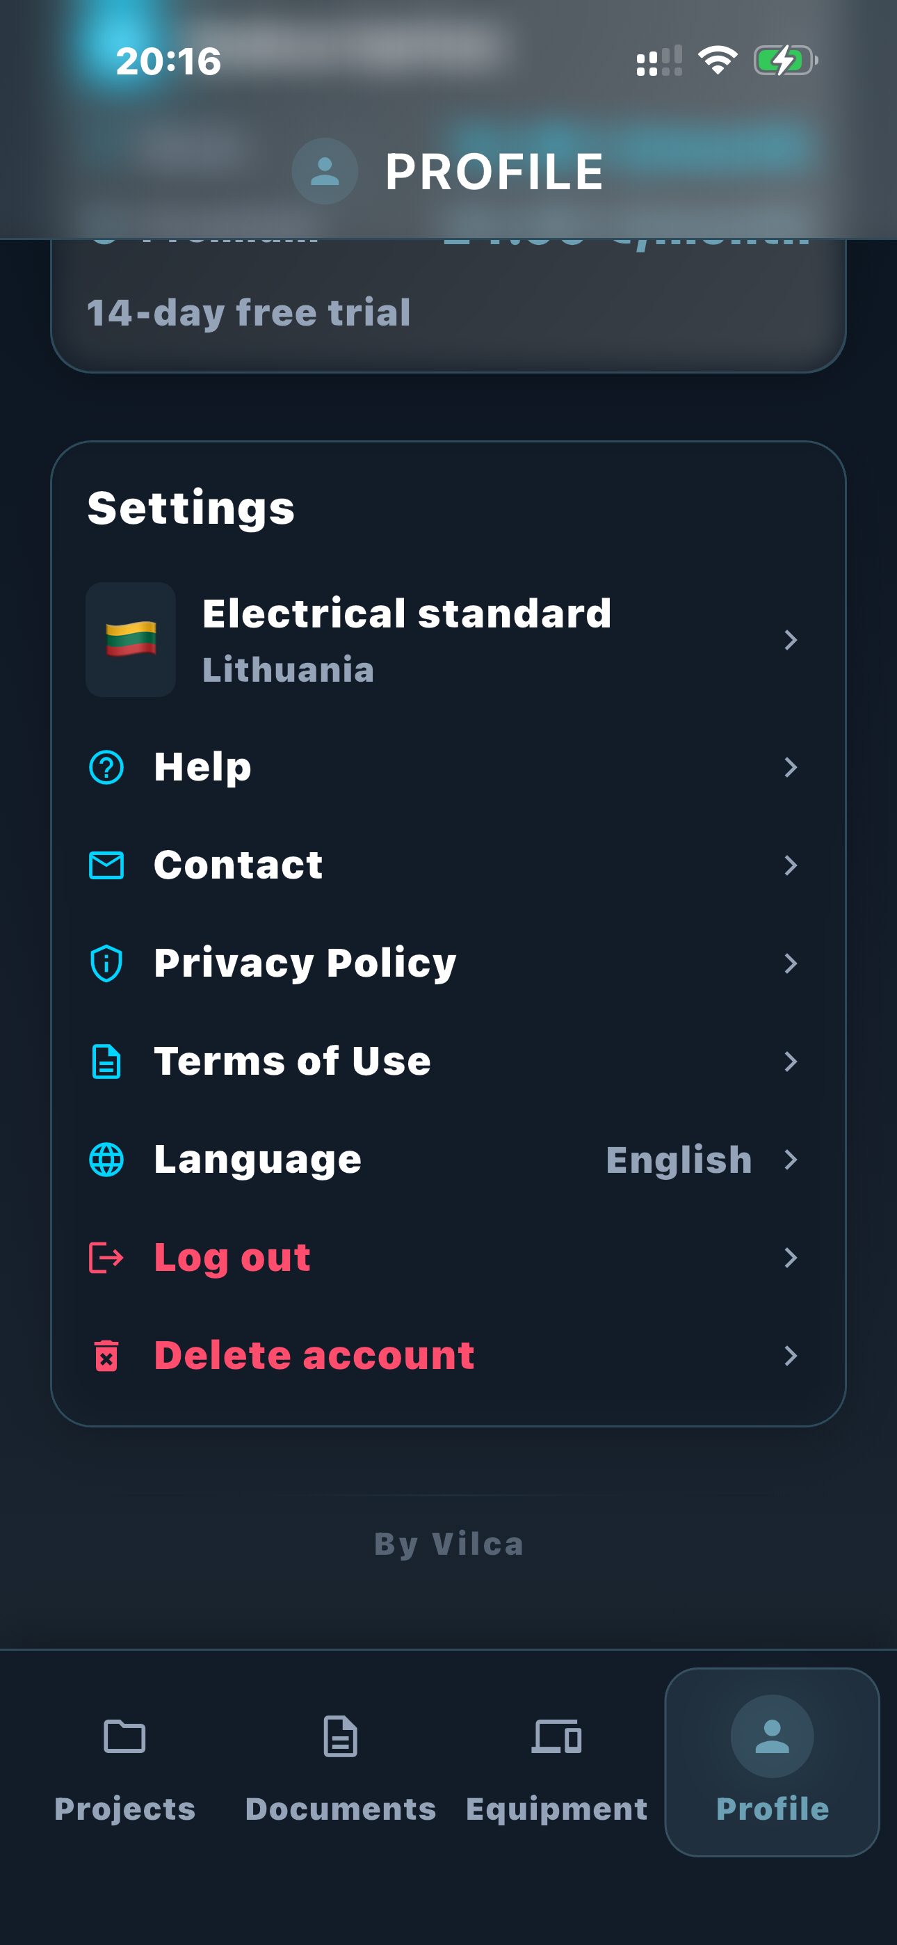
Task: Open the Equipment tab
Action: pos(556,1762)
